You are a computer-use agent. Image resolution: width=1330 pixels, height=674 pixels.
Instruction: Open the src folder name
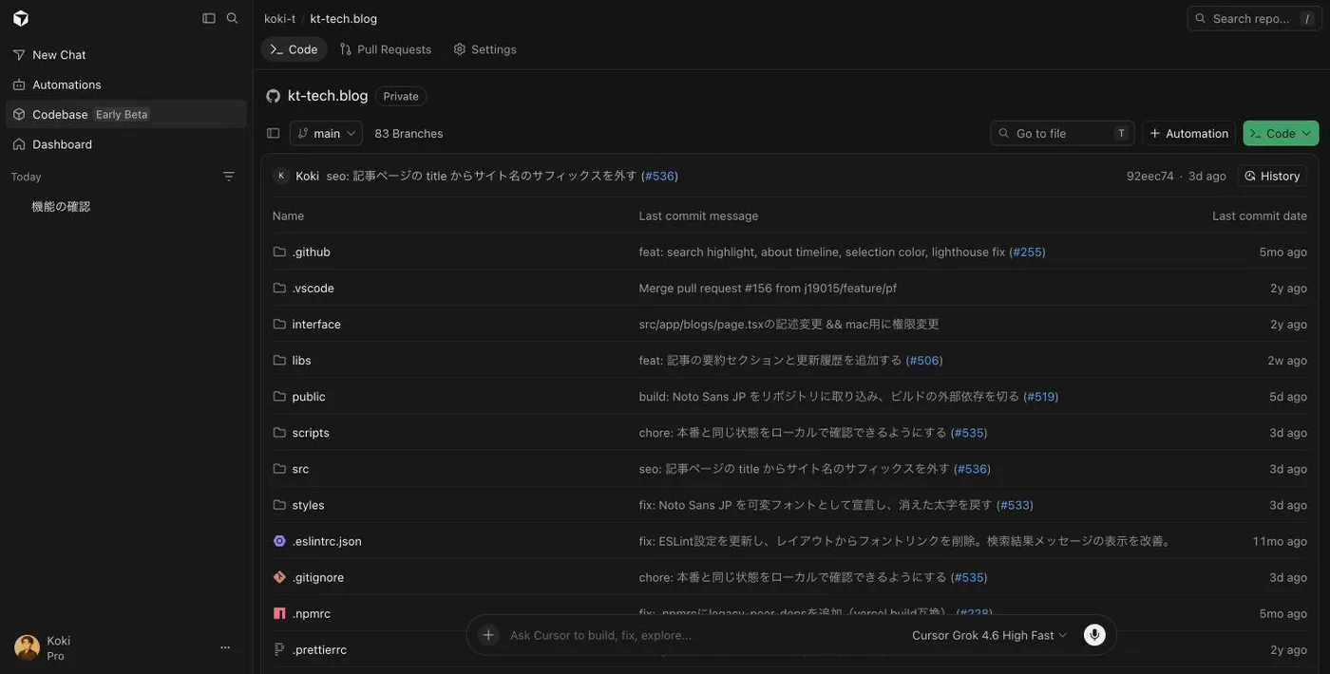coord(301,468)
